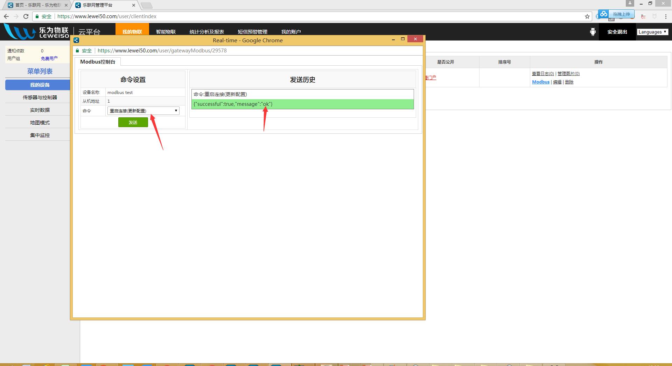Click the secure lock icon in main address bar
Image resolution: width=672 pixels, height=366 pixels.
(37, 16)
